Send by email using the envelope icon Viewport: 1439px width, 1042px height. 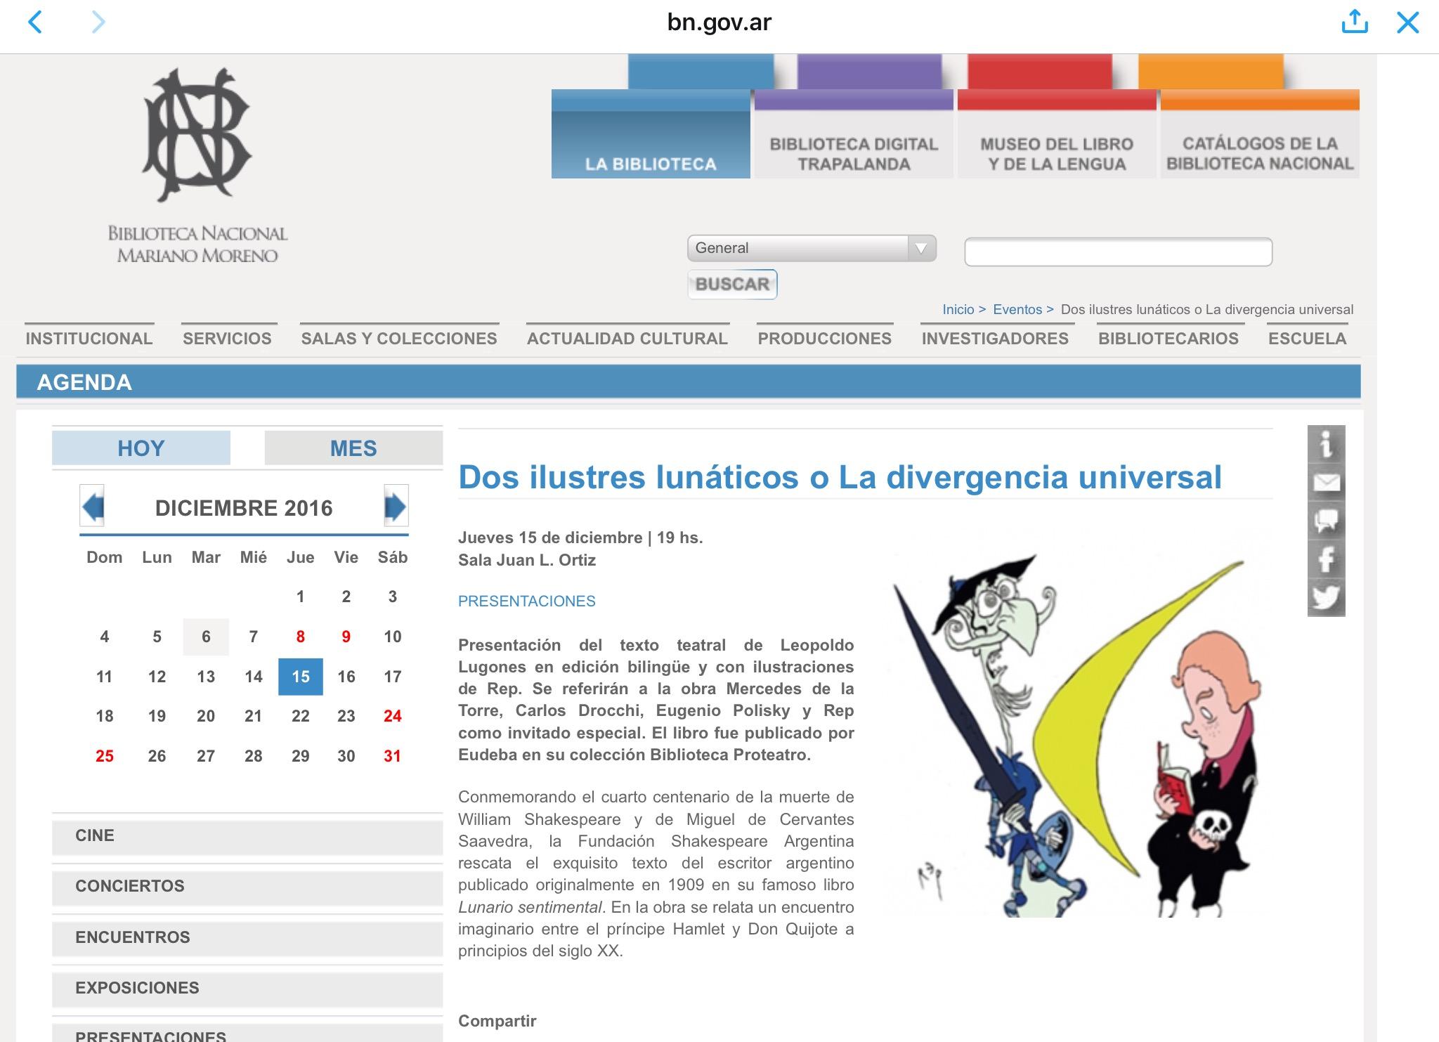click(1326, 483)
